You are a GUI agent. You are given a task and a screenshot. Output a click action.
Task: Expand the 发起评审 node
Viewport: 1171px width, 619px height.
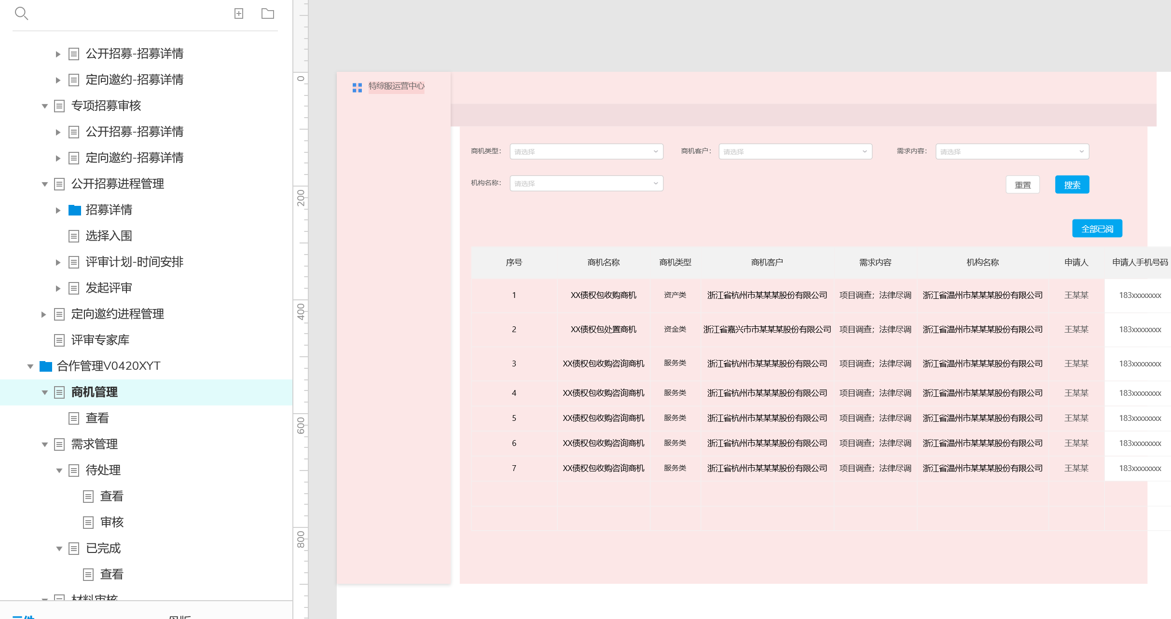58,288
